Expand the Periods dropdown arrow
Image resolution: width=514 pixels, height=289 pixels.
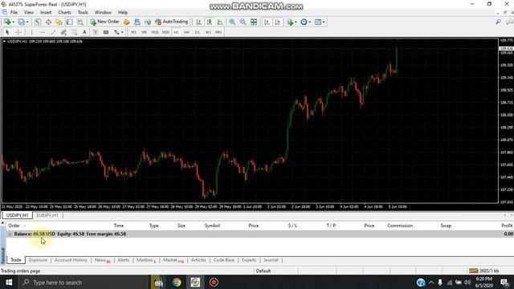point(310,22)
